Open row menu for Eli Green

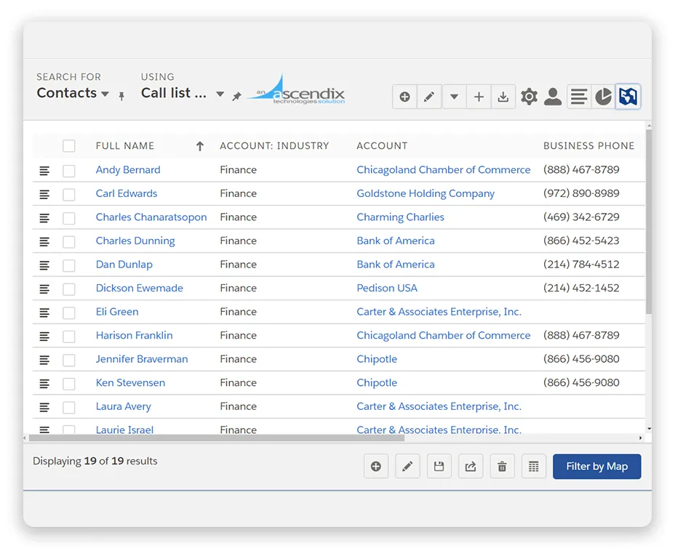point(44,313)
